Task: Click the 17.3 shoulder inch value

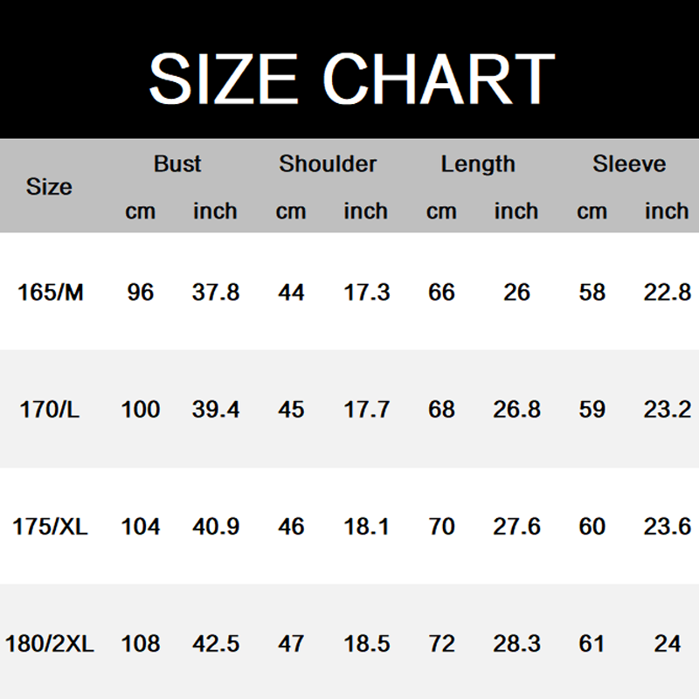Action: (366, 292)
